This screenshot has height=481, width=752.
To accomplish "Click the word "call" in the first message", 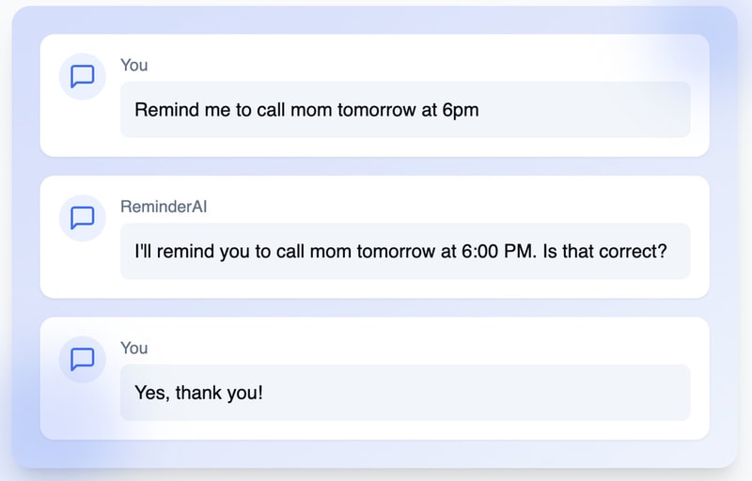I will tap(270, 110).
